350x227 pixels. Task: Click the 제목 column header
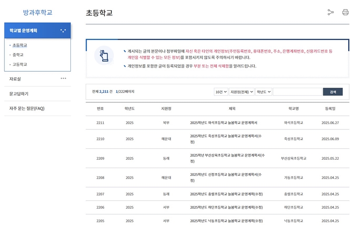click(x=232, y=109)
